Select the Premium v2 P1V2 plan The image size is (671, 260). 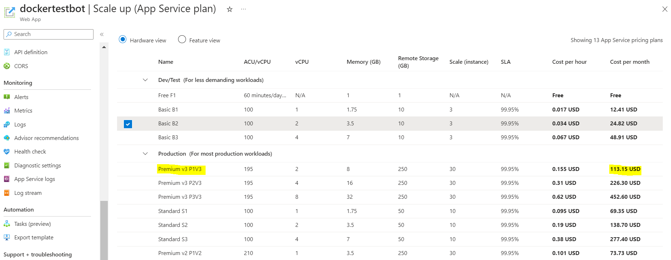[x=390, y=253]
